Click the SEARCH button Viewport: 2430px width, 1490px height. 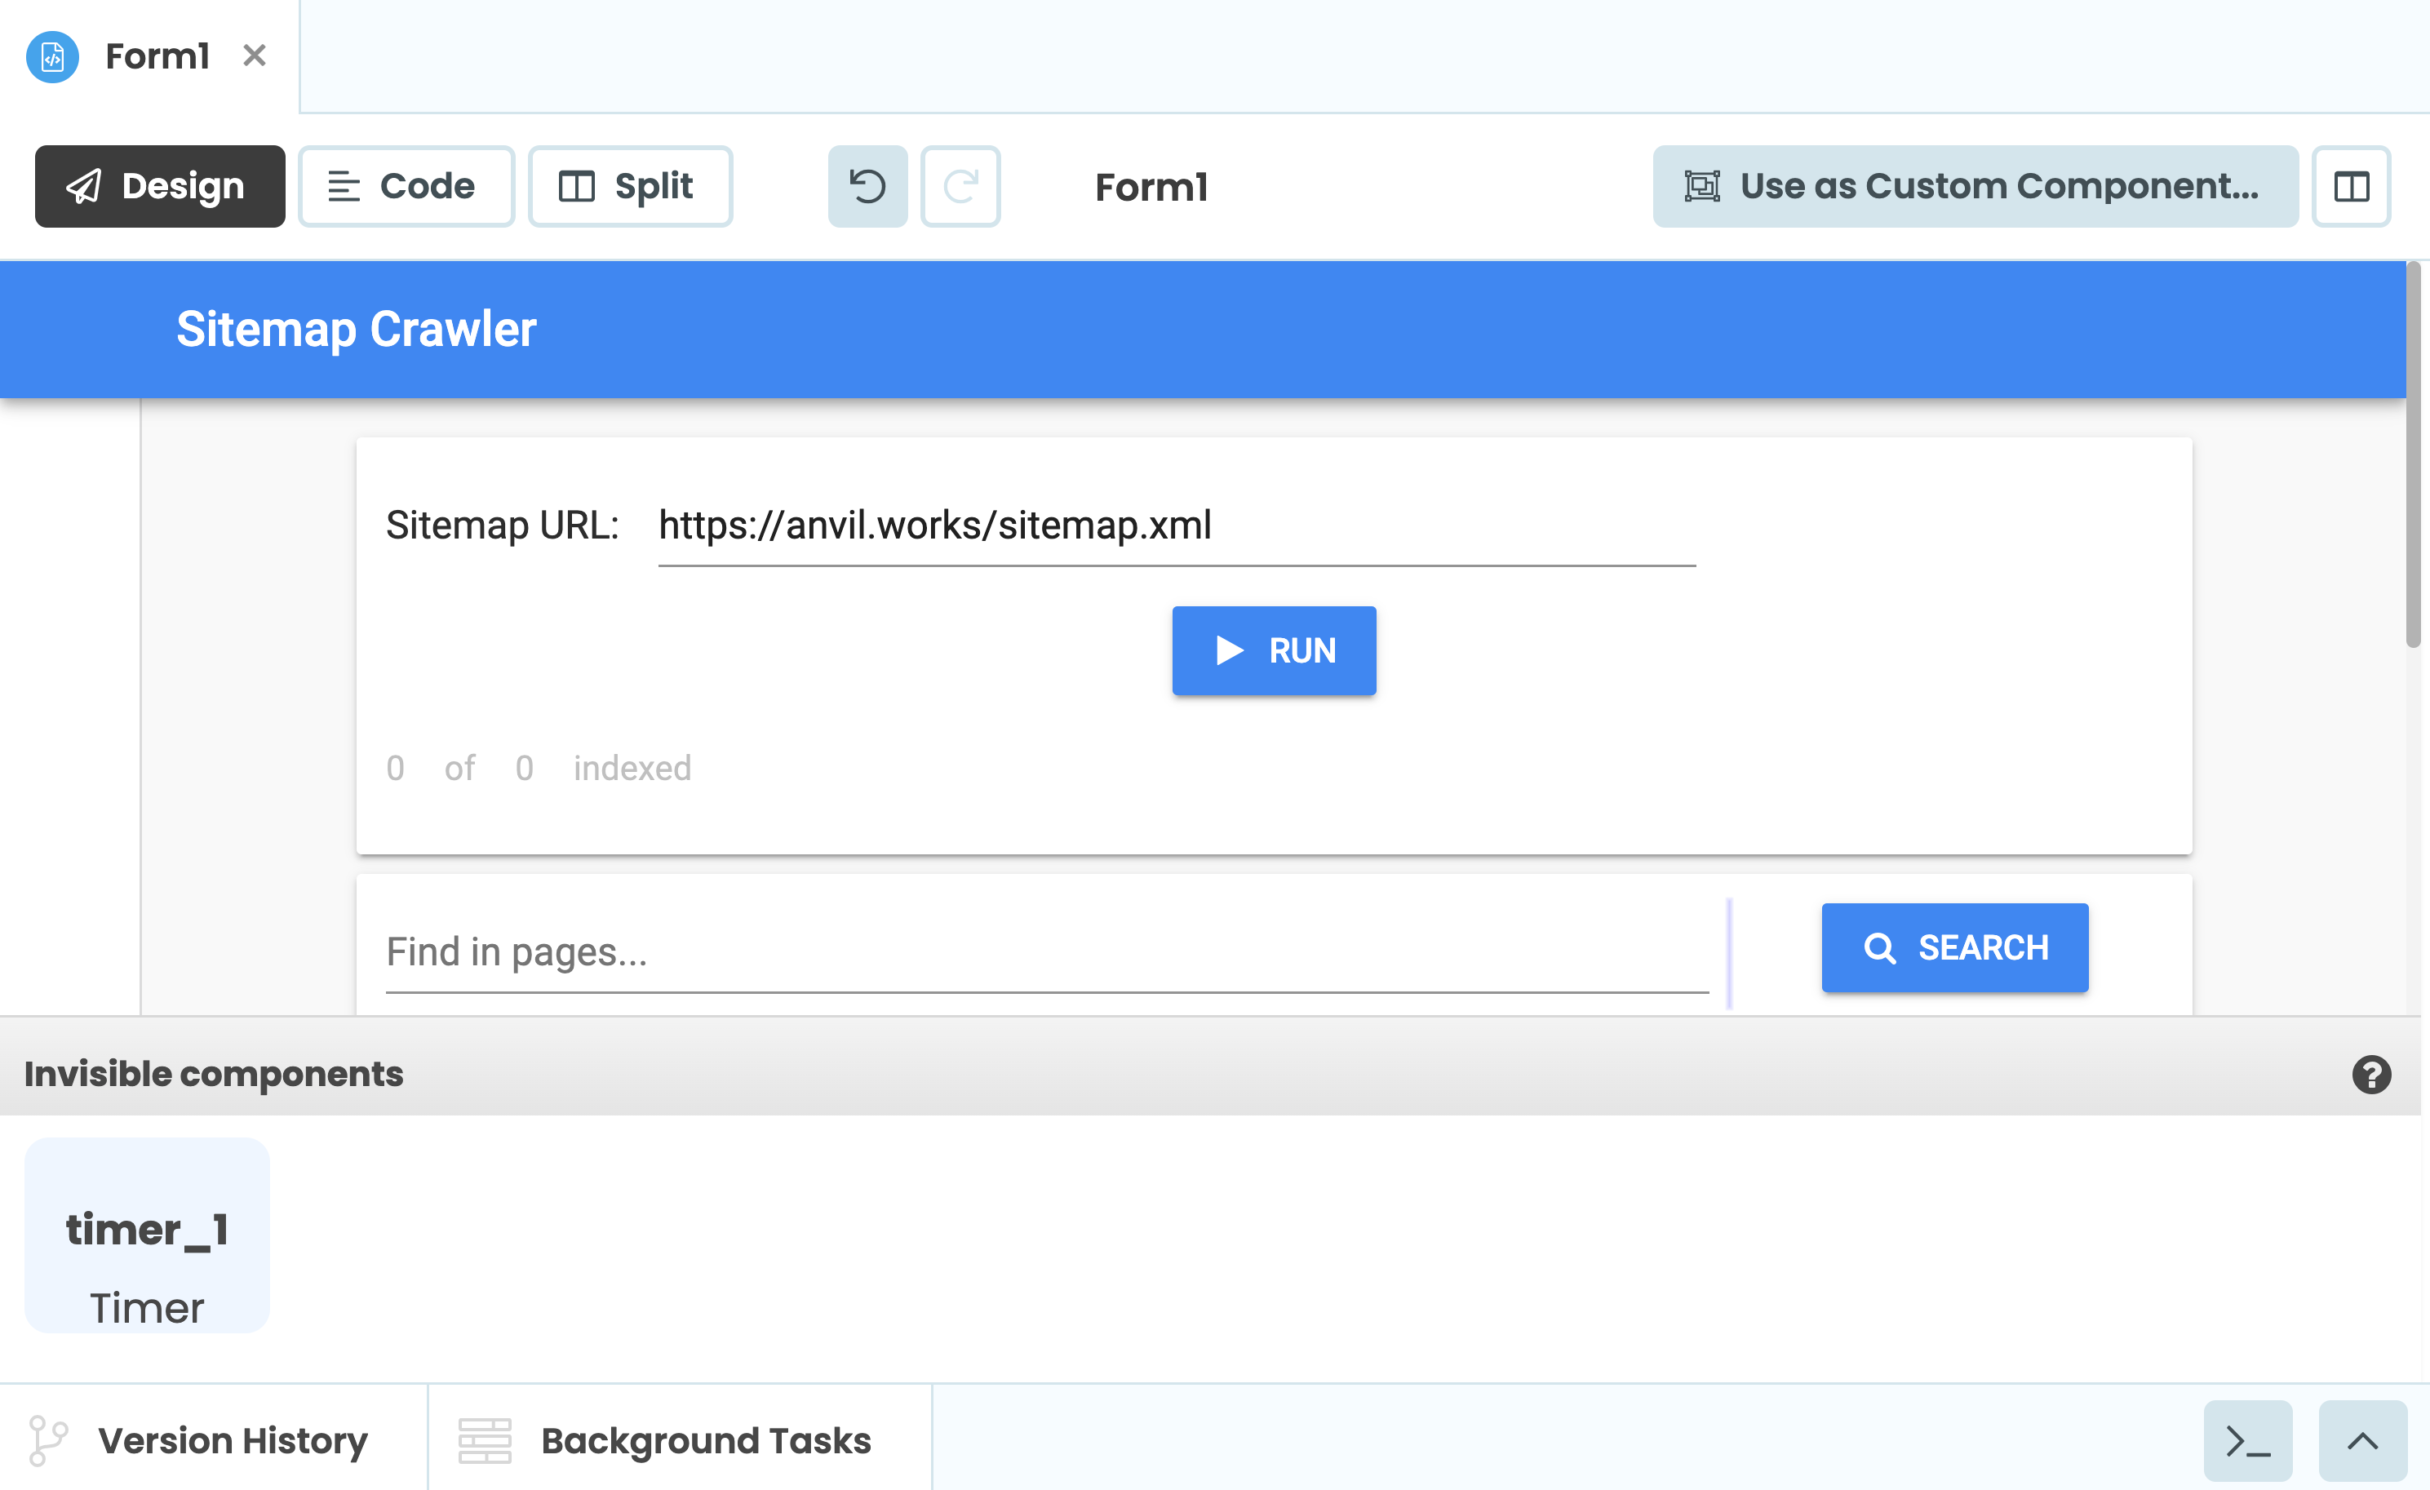tap(1953, 947)
